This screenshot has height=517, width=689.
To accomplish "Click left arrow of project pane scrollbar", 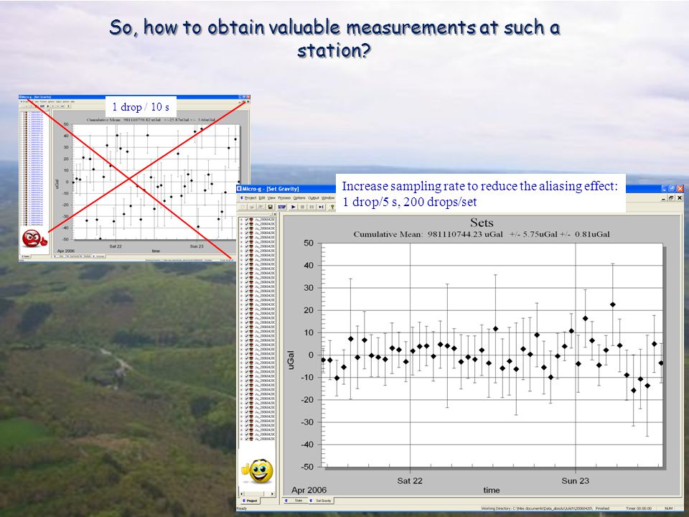I will tap(241, 494).
